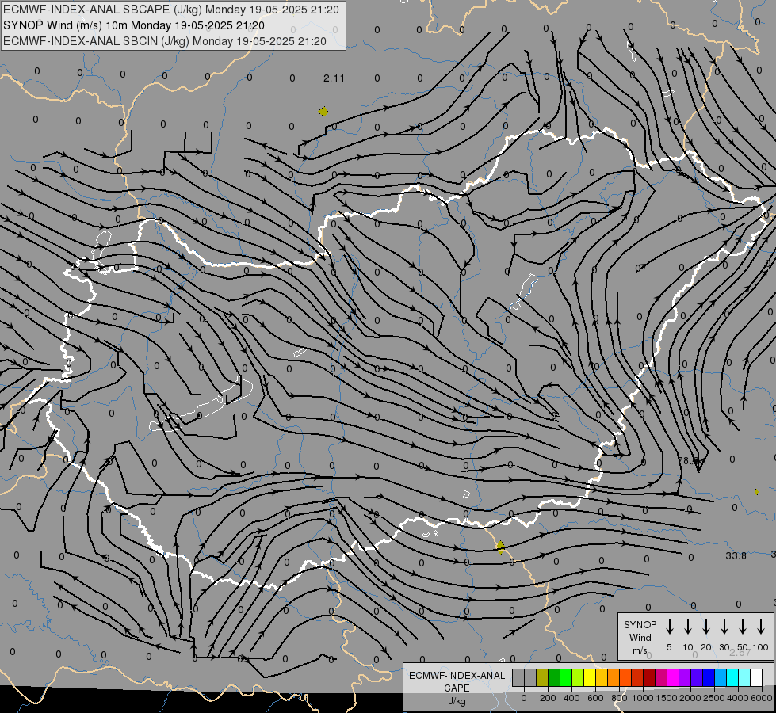The image size is (776, 713).
Task: Click the CAPE label in the colour legend
Action: [457, 688]
